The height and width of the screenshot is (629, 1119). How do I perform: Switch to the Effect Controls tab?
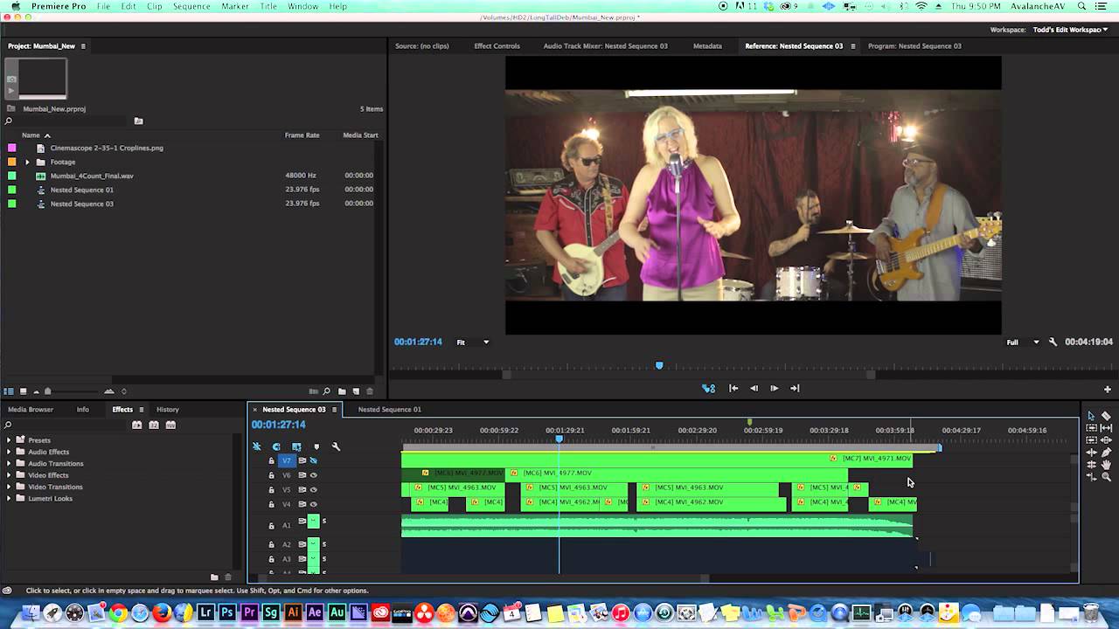point(497,46)
